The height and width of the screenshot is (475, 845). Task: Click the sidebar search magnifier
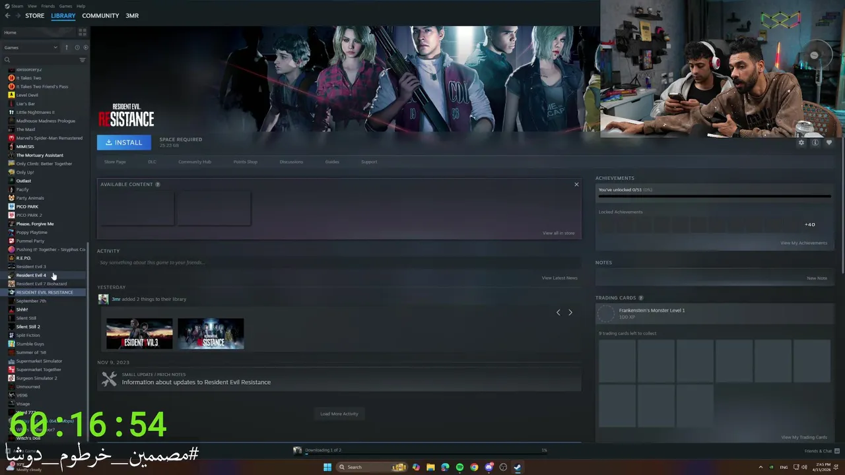(x=7, y=60)
